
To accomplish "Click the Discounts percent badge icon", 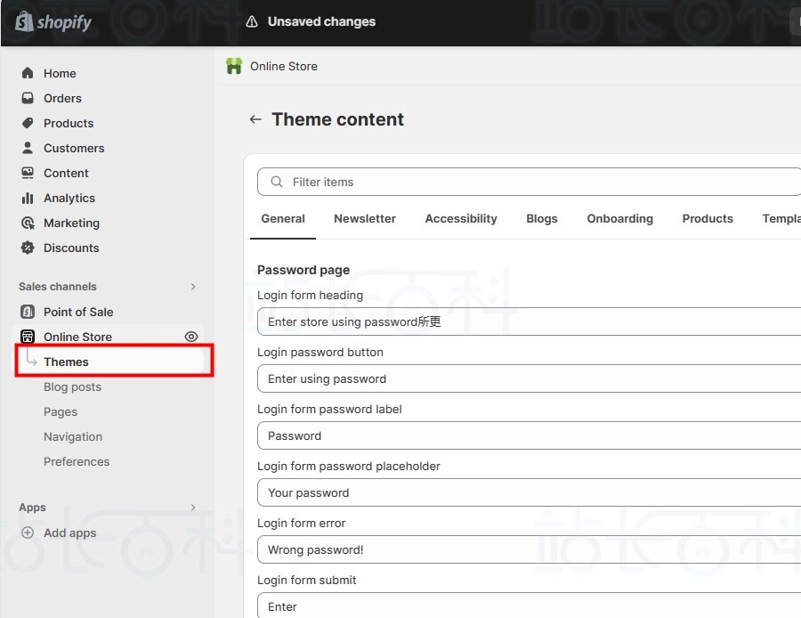I will pos(28,248).
